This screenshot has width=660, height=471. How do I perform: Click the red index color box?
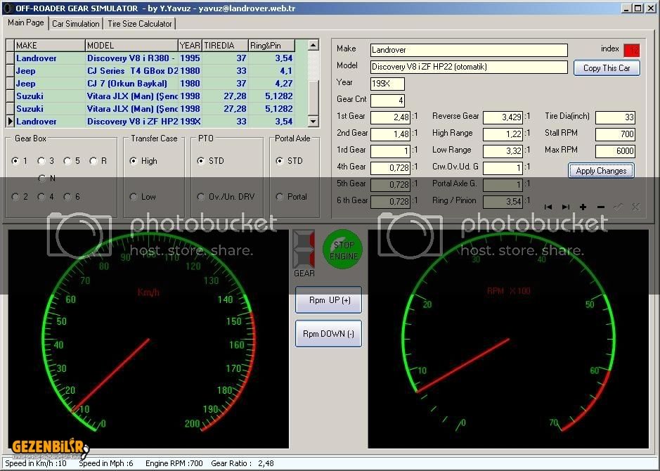(x=632, y=50)
